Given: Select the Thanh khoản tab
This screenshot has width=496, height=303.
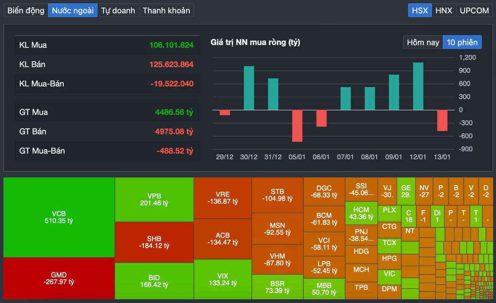Looking at the screenshot, I should click(x=166, y=10).
